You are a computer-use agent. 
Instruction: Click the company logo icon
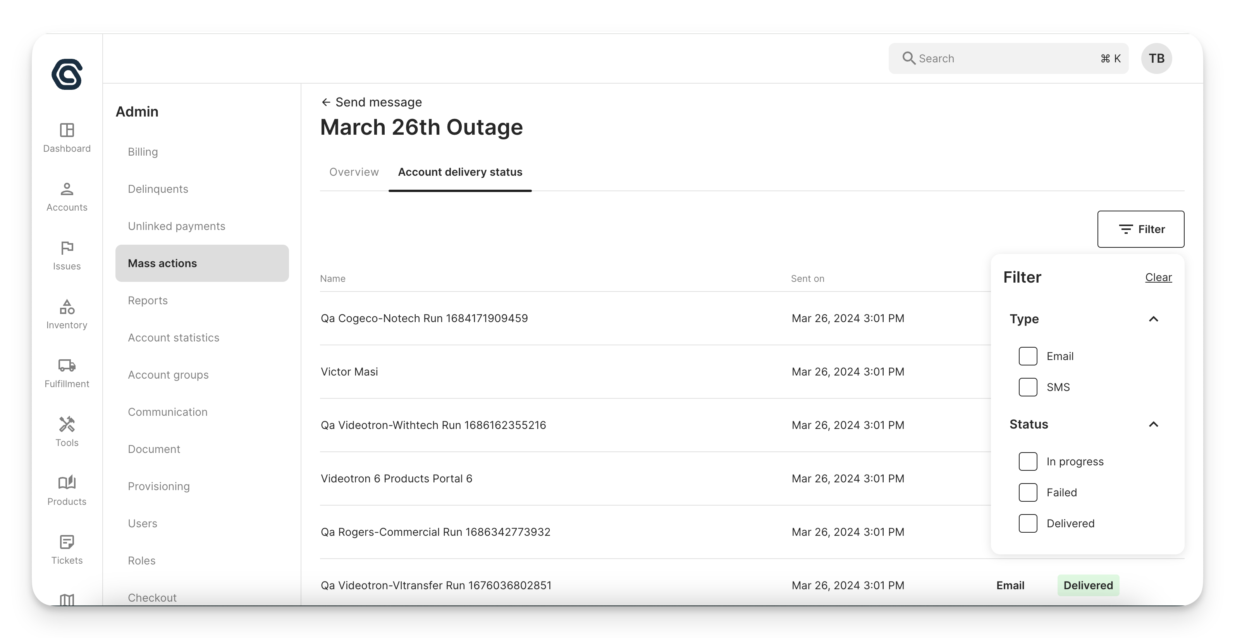(67, 74)
